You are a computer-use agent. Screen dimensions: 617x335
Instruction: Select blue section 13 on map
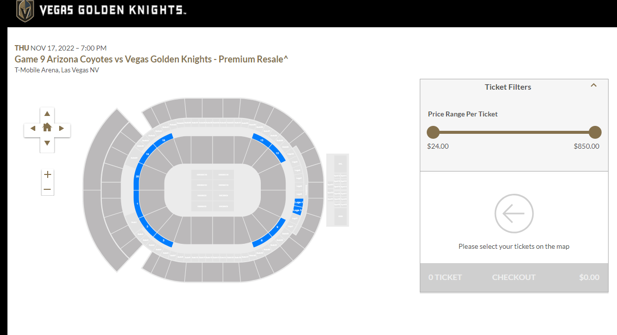pos(262,140)
